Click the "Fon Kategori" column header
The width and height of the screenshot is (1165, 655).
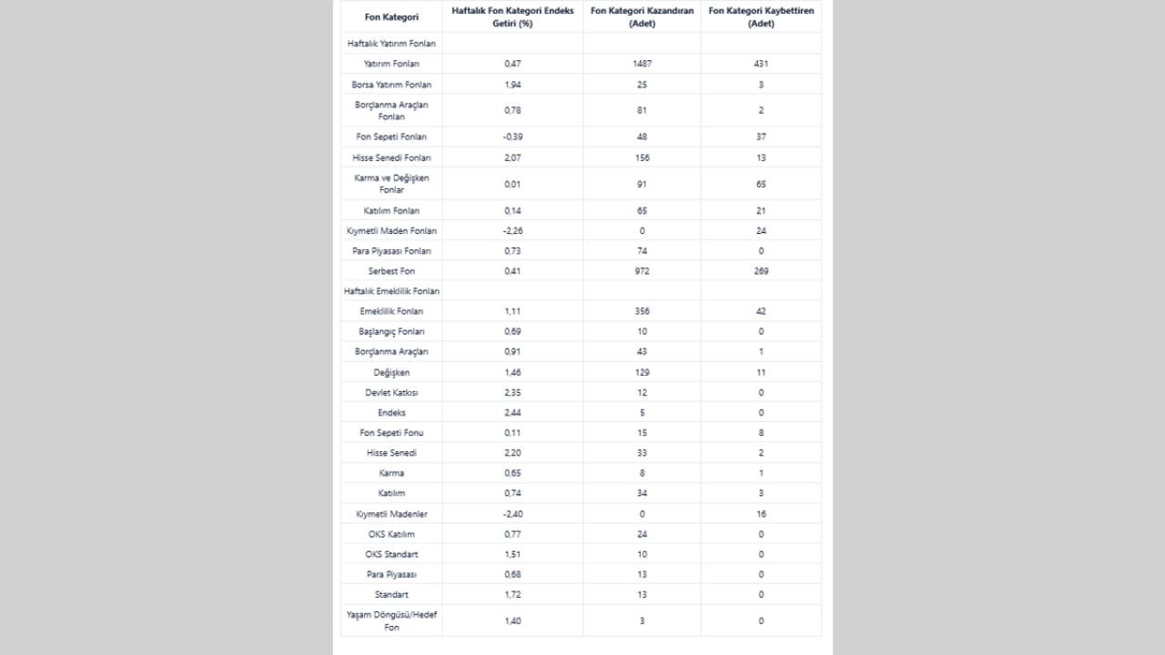click(x=391, y=17)
